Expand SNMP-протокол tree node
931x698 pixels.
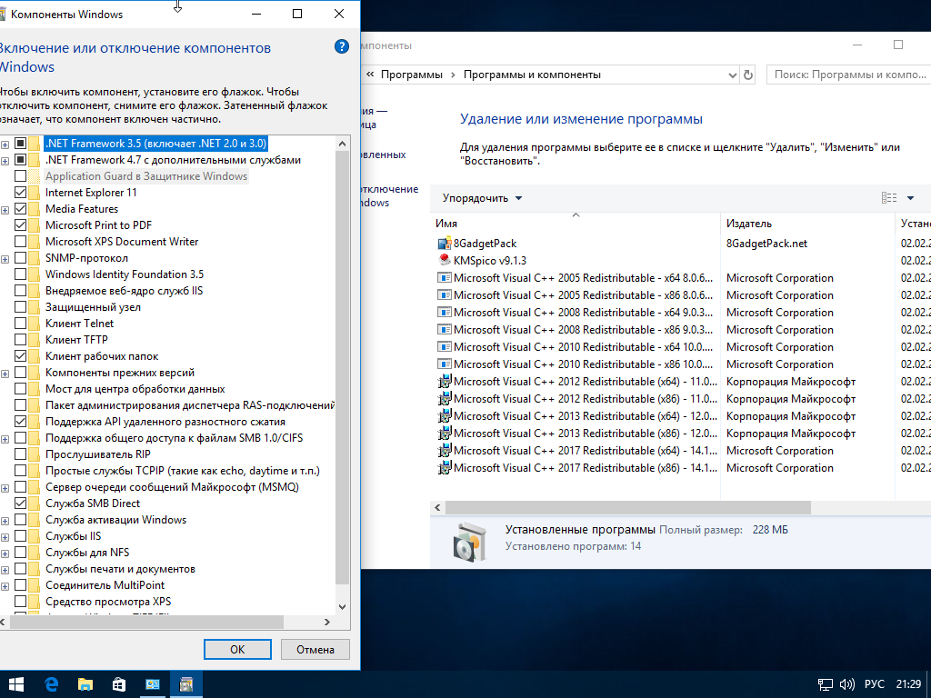tap(5, 259)
